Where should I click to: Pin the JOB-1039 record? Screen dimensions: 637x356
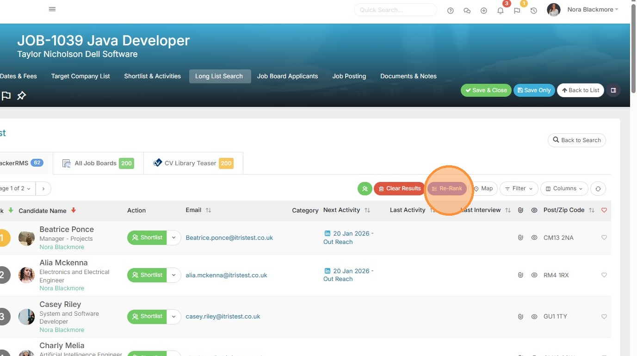[x=22, y=96]
